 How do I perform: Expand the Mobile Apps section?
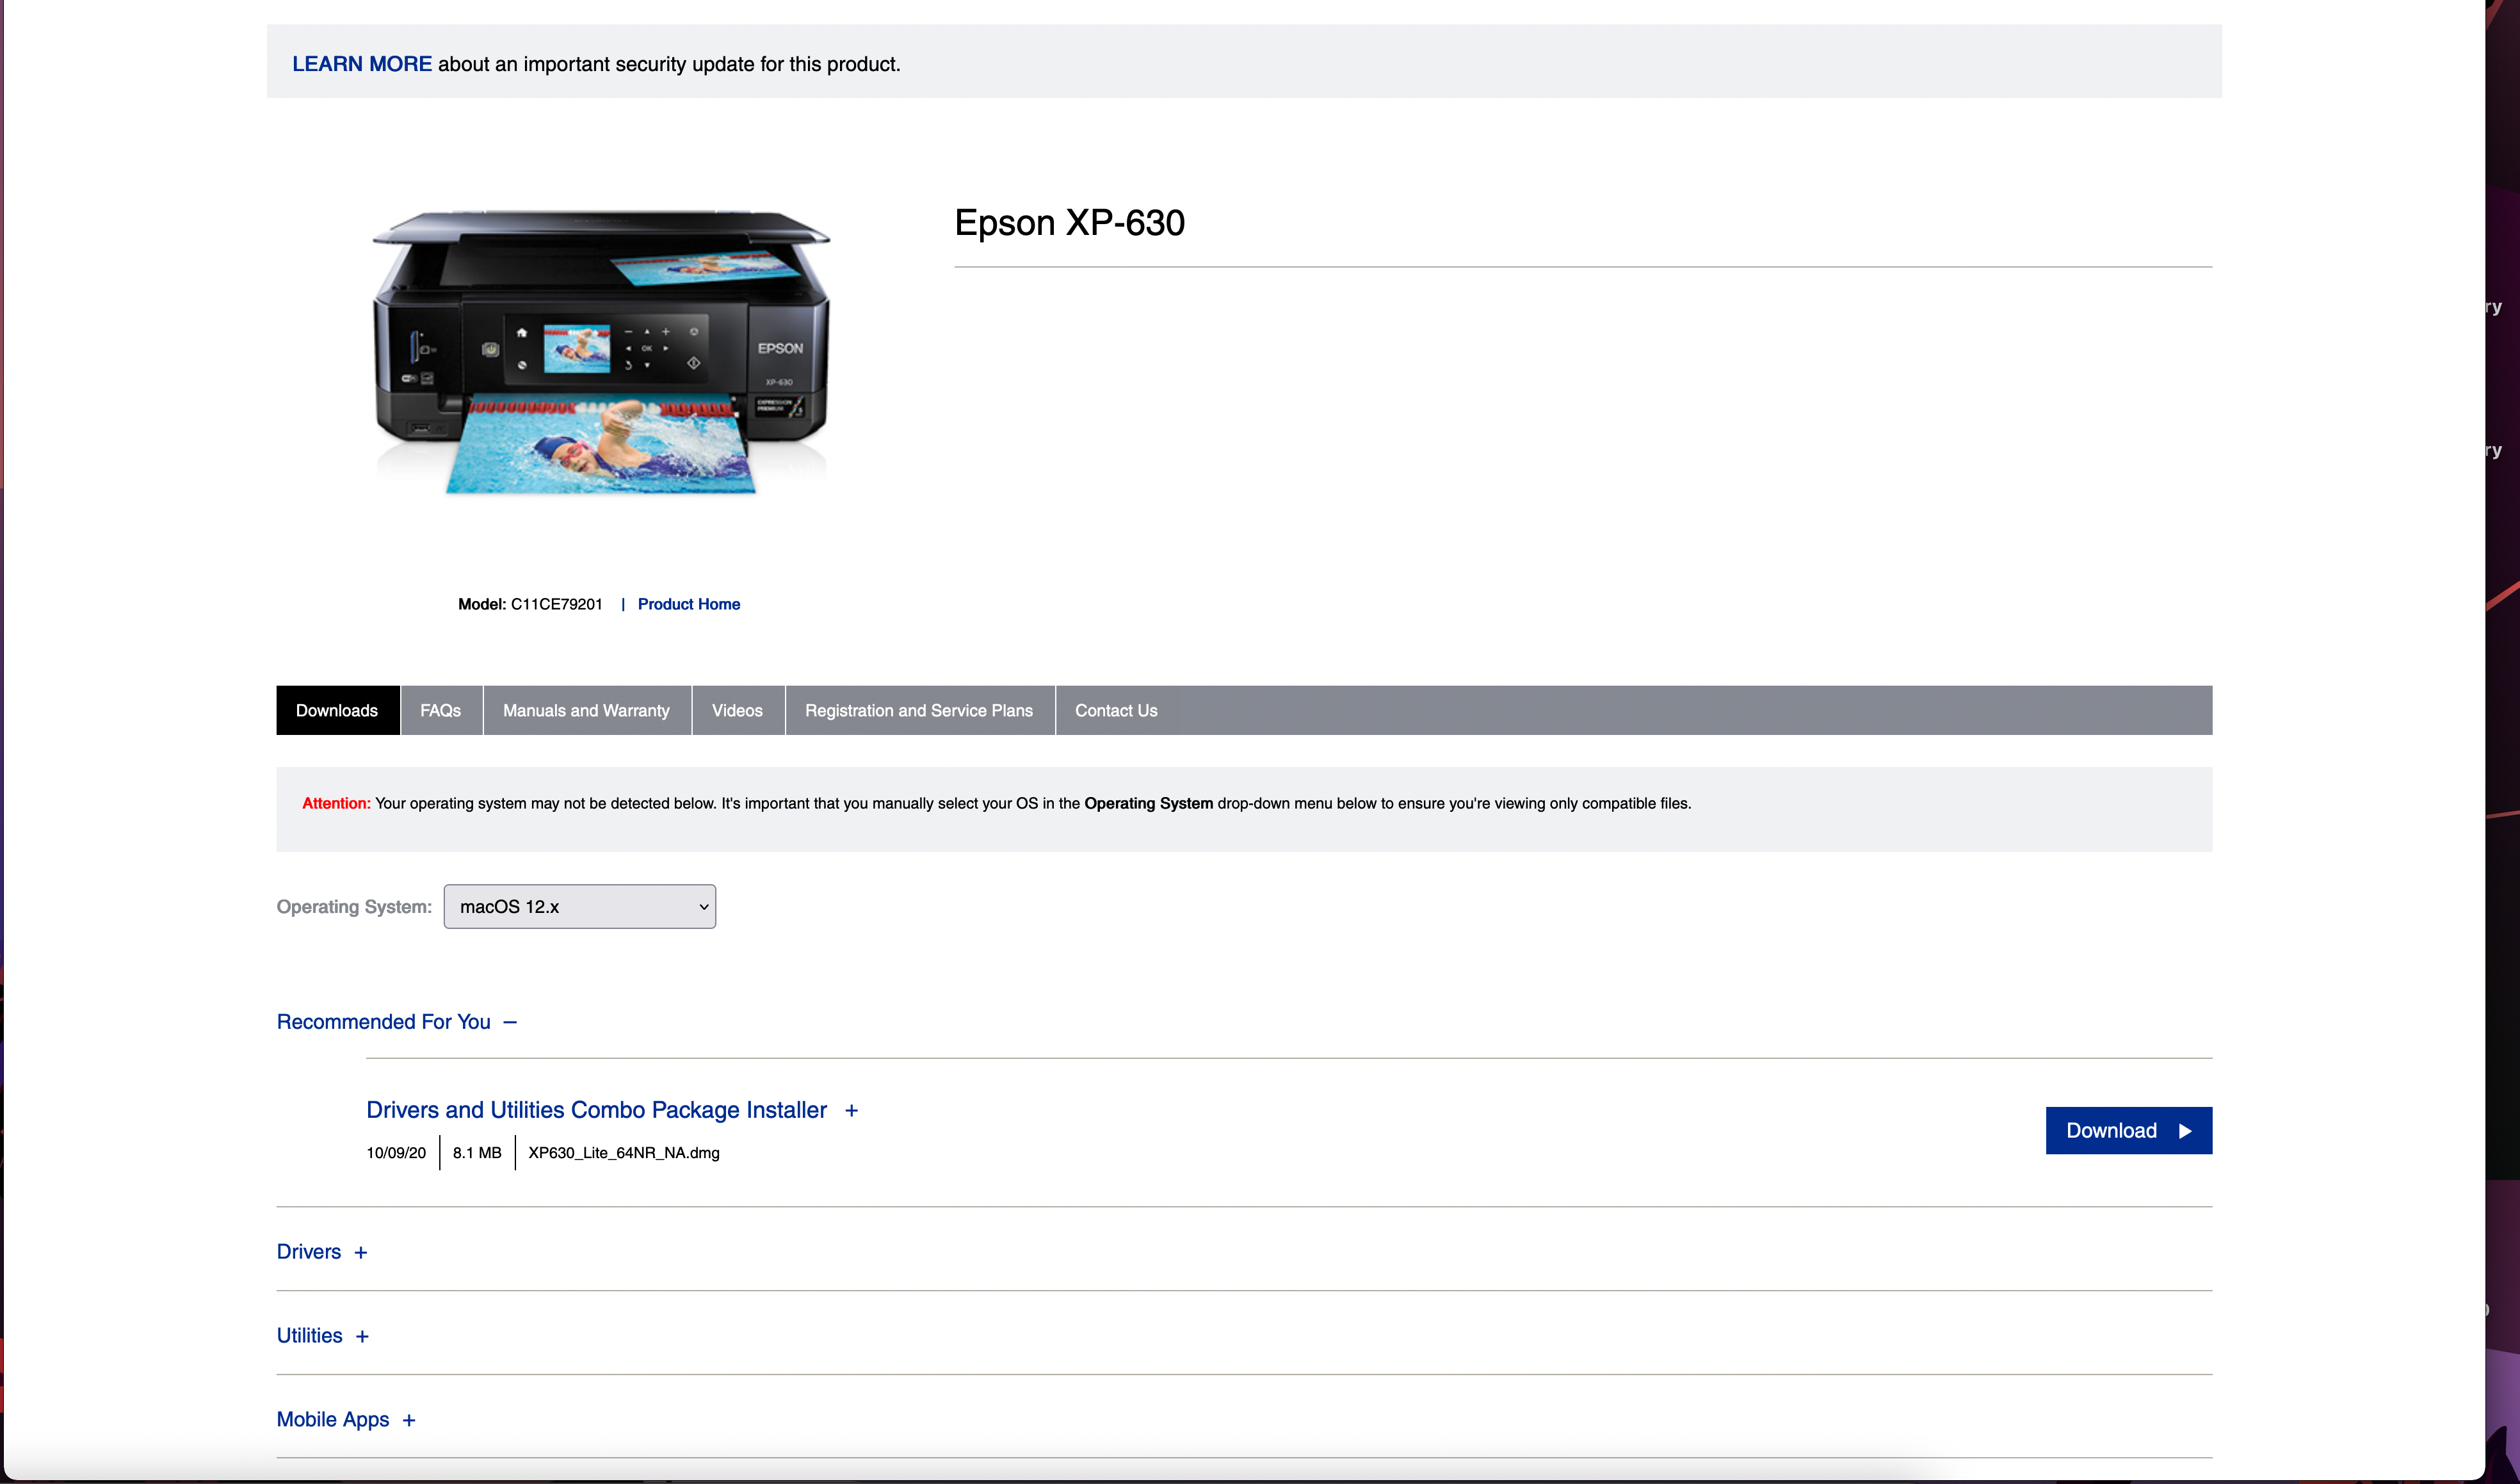333,1419
